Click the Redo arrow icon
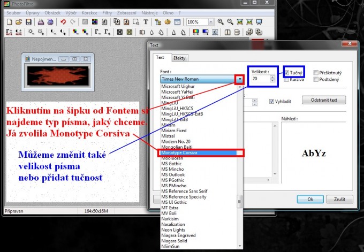Viewport: 364px width, 252px height. (73, 22)
